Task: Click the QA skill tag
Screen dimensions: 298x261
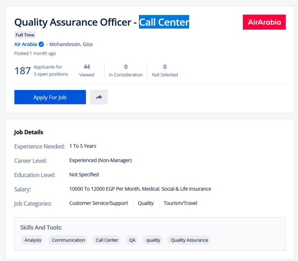Action: pyautogui.click(x=132, y=240)
